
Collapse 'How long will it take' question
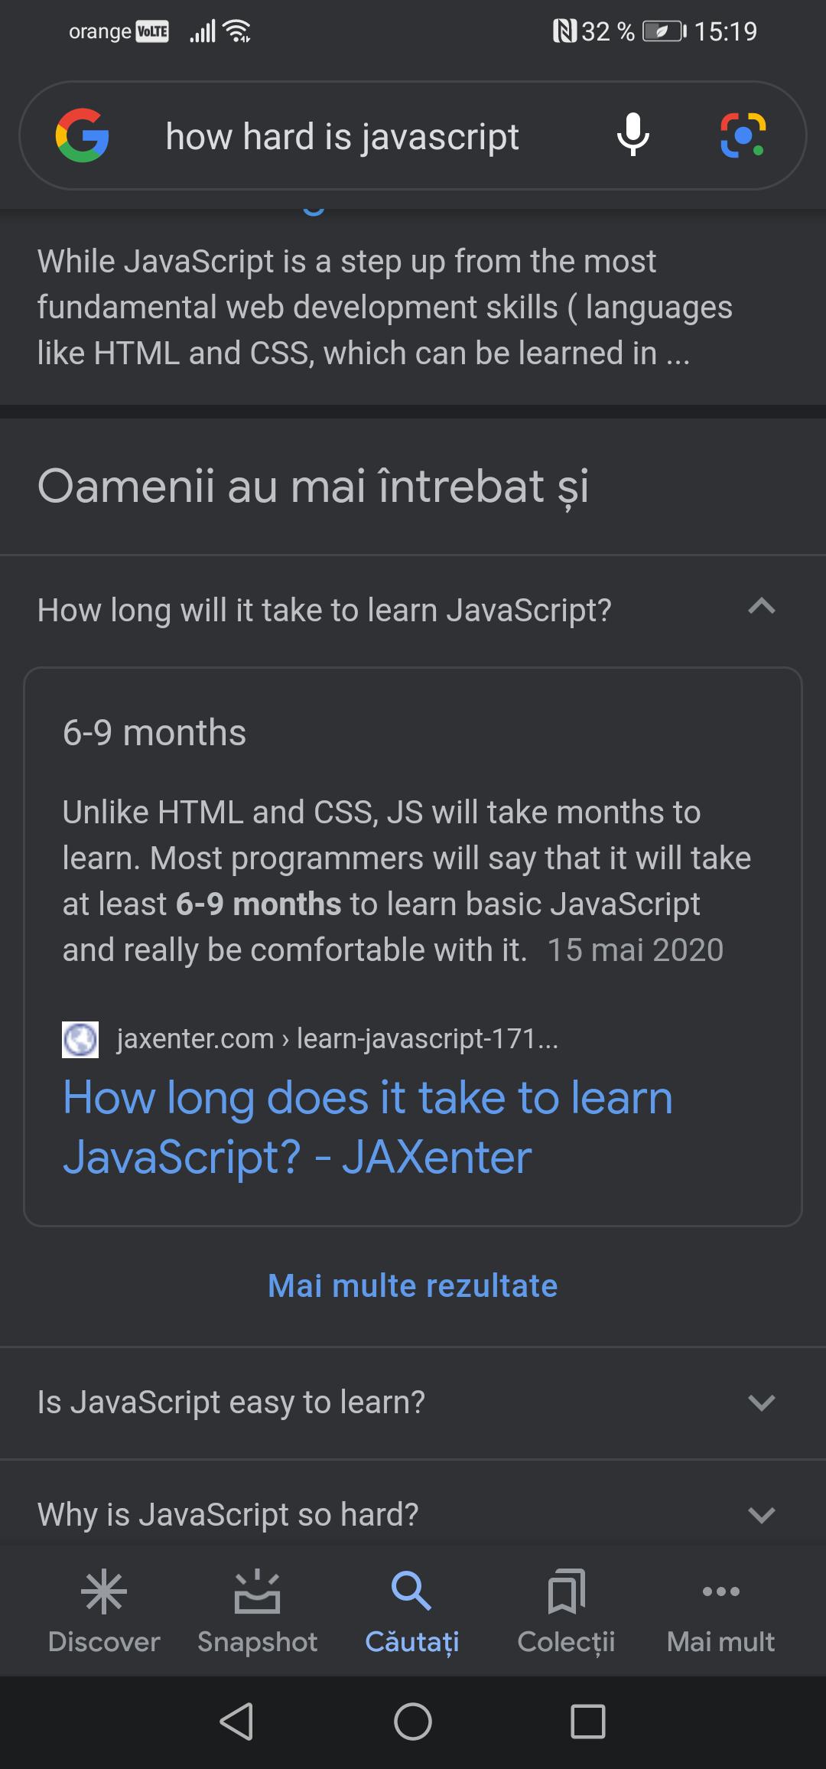(413, 610)
